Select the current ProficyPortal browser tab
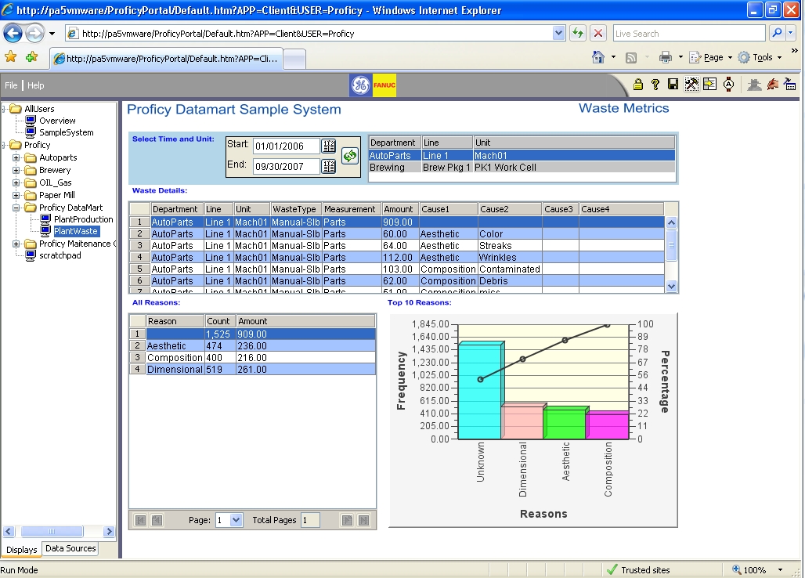805x578 pixels. tap(166, 59)
